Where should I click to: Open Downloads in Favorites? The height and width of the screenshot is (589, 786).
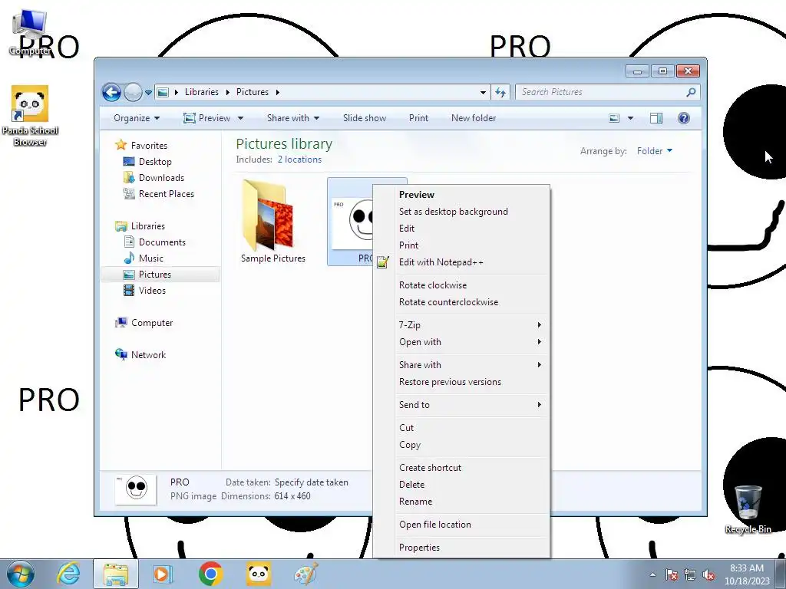(161, 178)
